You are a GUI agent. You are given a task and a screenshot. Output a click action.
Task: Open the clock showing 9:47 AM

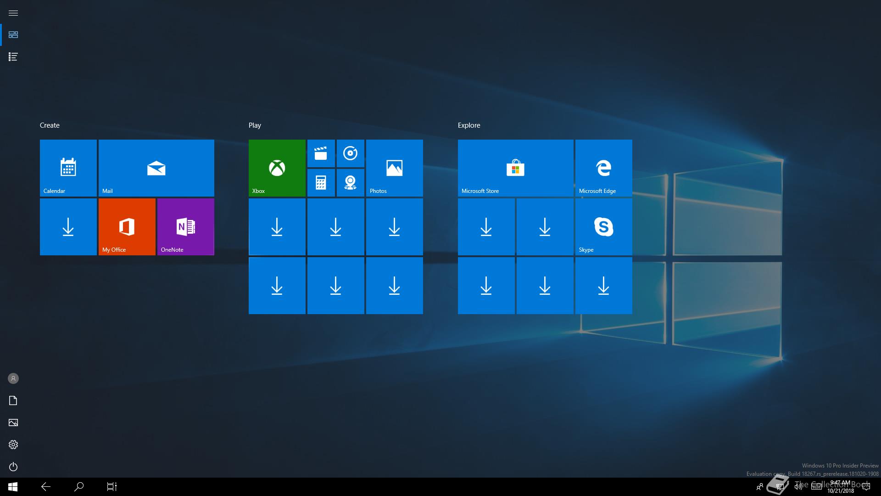click(841, 487)
